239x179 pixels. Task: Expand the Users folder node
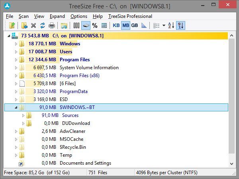pos(16,52)
